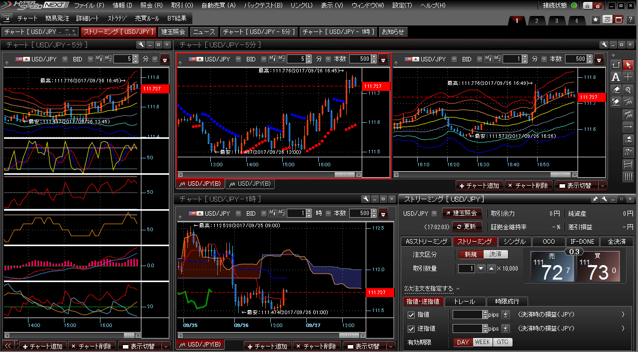The width and height of the screenshot is (638, 352).
Task: Activate the chart zoom magnifier tool
Action: (628, 89)
